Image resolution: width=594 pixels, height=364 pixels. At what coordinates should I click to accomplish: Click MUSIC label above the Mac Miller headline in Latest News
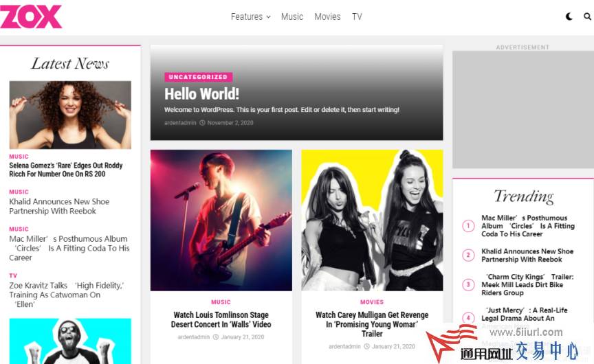(x=19, y=229)
